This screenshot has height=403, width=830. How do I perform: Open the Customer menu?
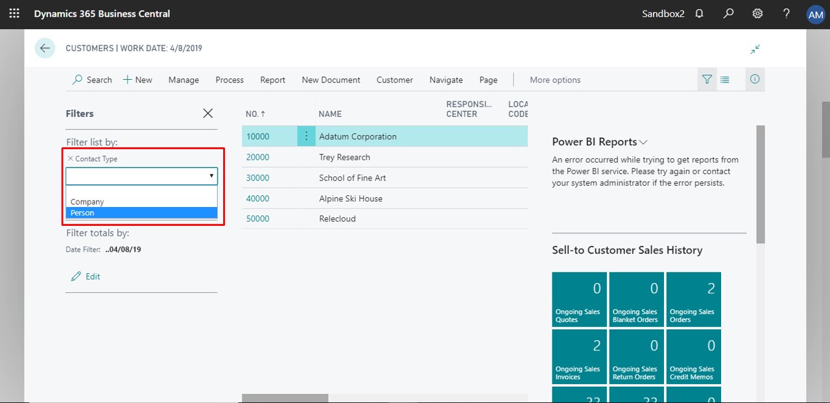(395, 80)
